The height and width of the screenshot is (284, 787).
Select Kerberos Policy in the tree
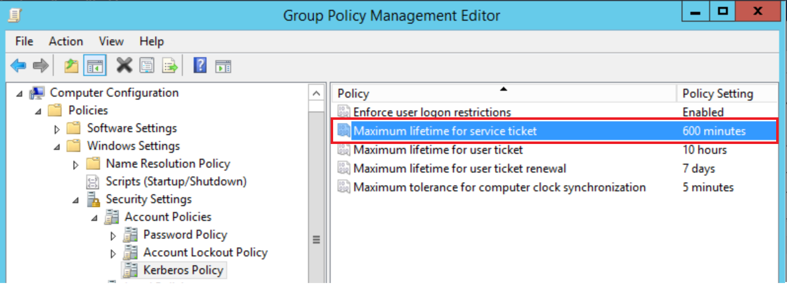point(183,270)
